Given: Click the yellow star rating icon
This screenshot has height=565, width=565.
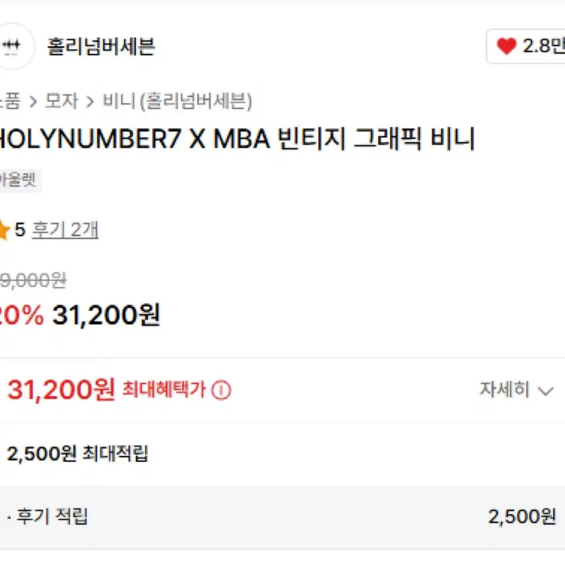Looking at the screenshot, I should coord(4,230).
